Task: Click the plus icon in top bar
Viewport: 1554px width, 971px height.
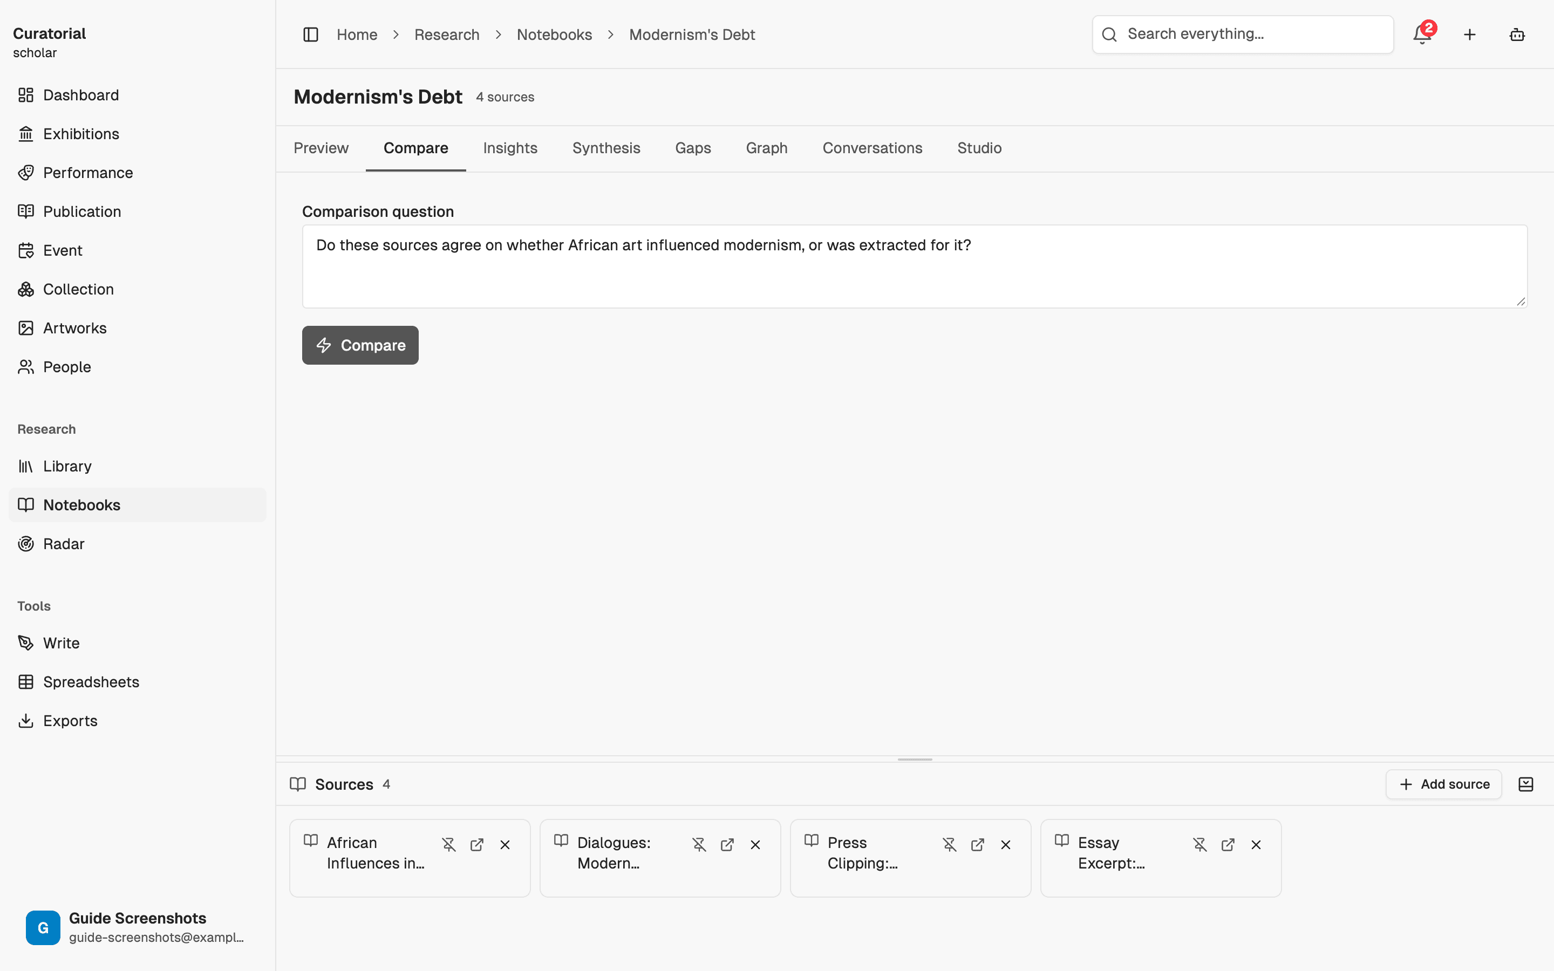Action: tap(1470, 35)
